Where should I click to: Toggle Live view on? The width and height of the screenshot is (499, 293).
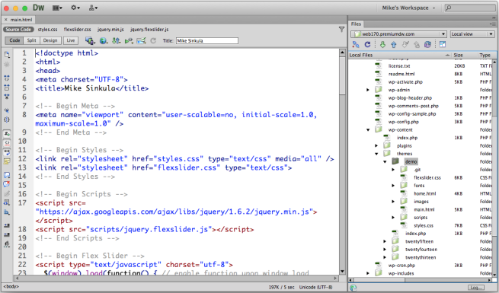point(70,40)
